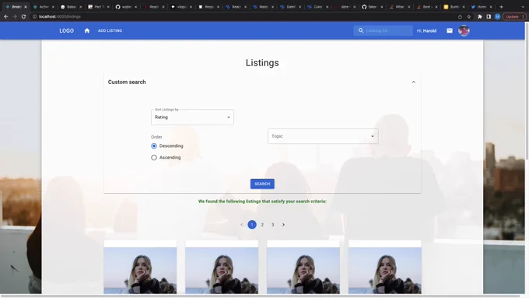
Task: Click the browser forward arrow
Action: click(x=15, y=16)
